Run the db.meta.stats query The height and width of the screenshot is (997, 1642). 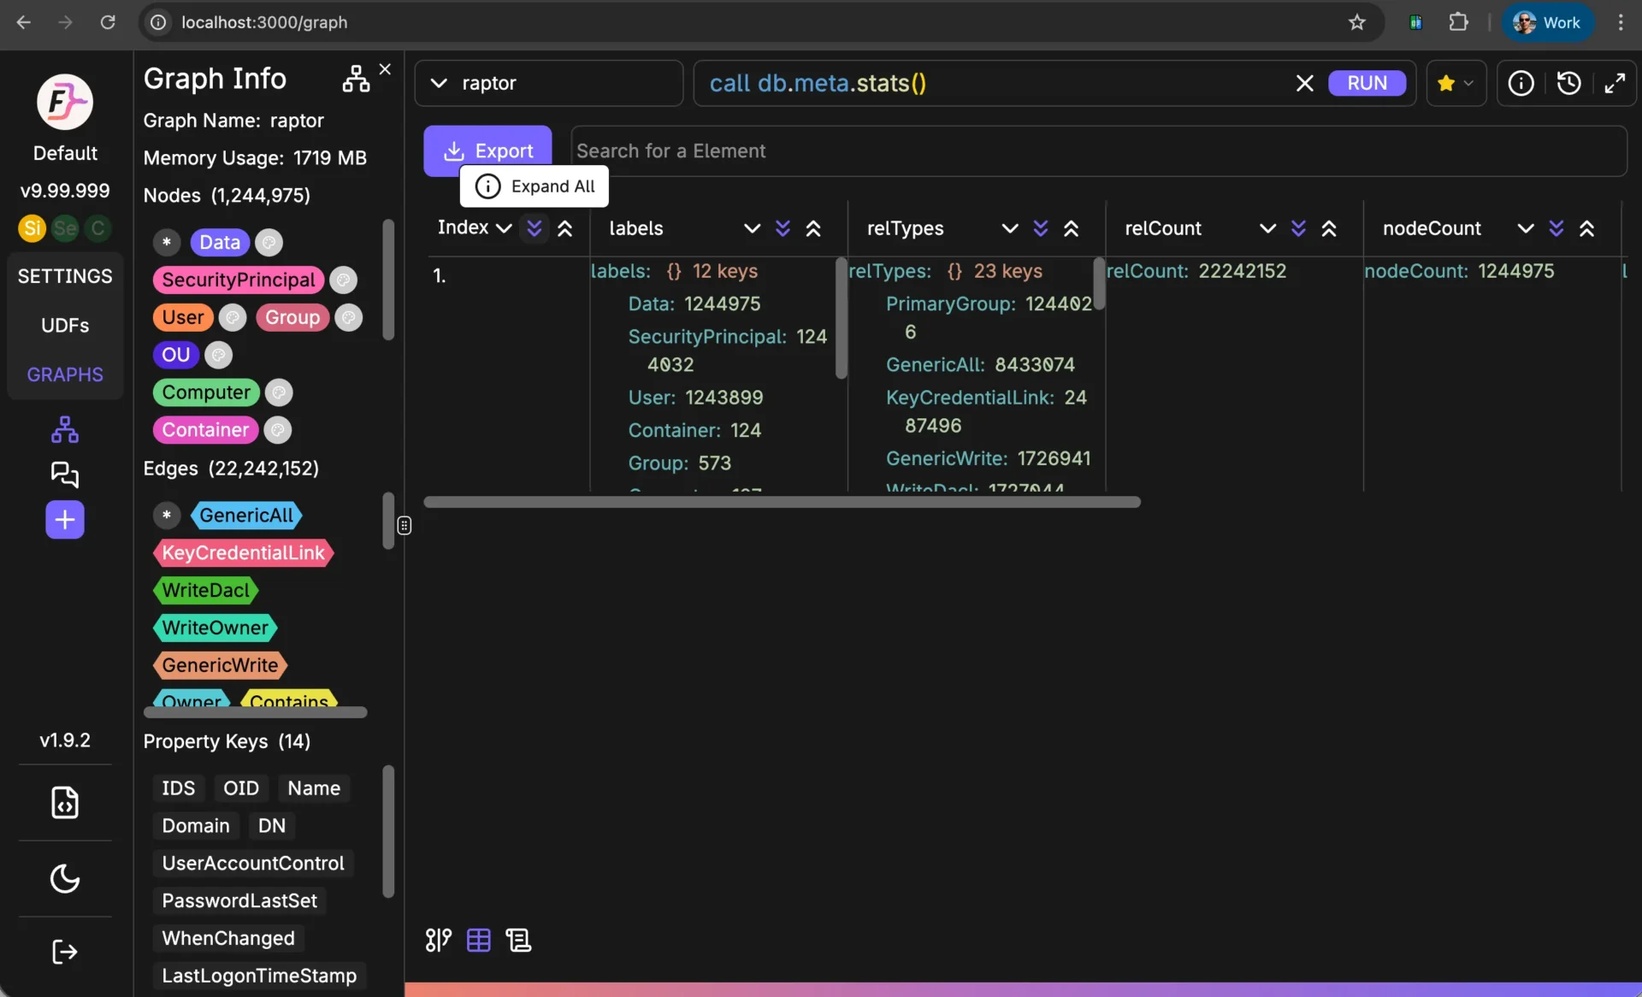point(1367,83)
